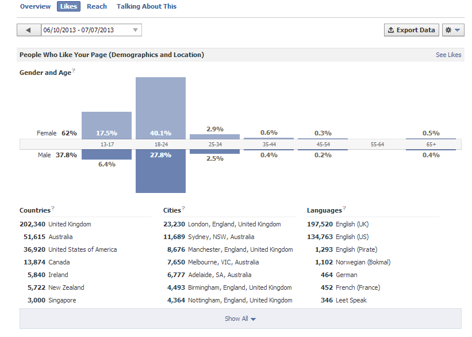
Task: Open the See Likes link
Action: (448, 55)
